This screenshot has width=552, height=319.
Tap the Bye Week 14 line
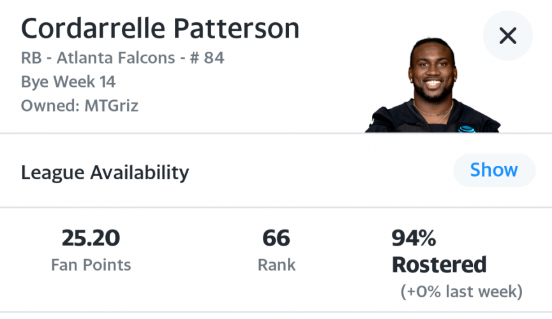tap(68, 82)
